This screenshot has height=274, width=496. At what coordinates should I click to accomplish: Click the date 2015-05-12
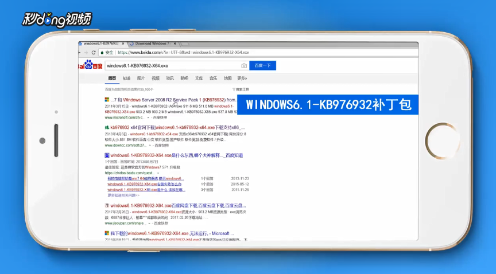(240, 184)
